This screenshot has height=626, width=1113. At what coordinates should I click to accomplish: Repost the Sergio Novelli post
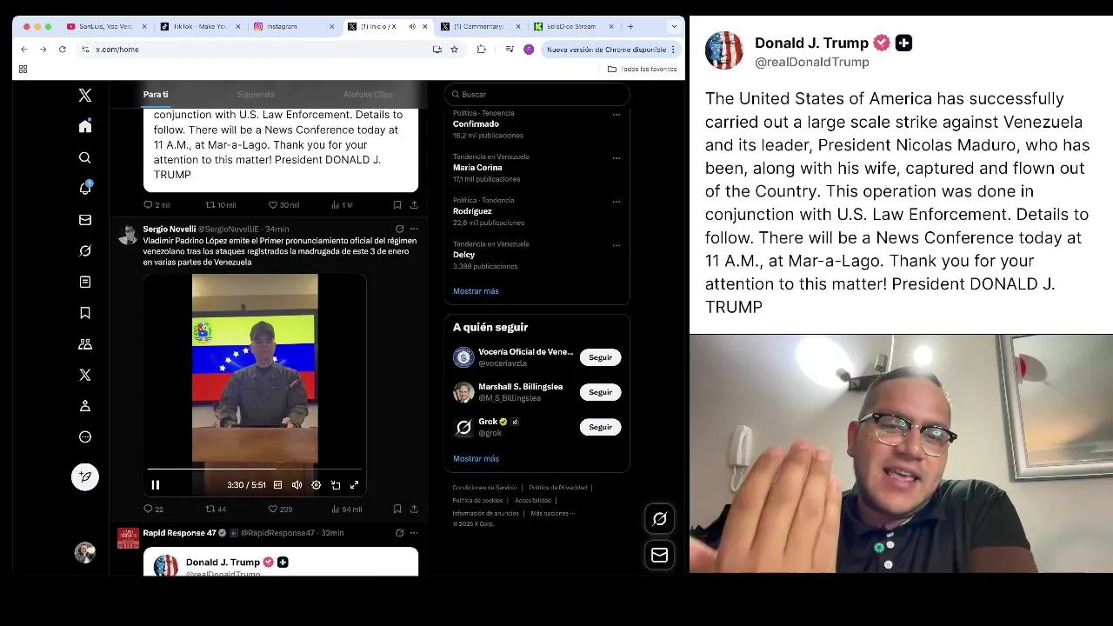pos(216,509)
